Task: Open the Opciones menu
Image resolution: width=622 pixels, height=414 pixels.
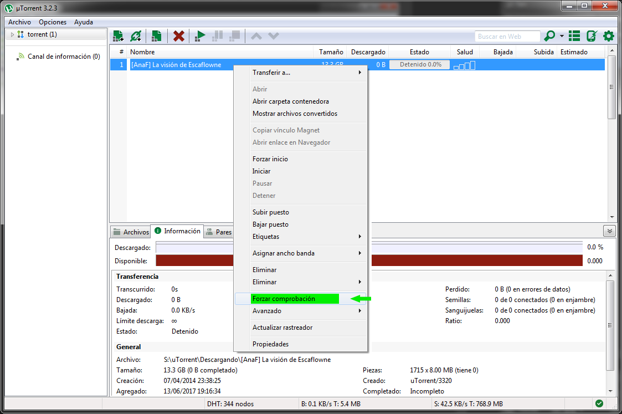Action: point(52,22)
